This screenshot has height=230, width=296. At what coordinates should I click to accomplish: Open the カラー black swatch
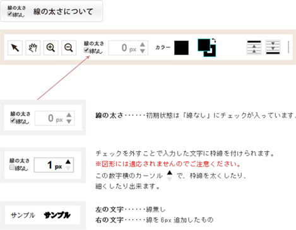click(x=181, y=48)
